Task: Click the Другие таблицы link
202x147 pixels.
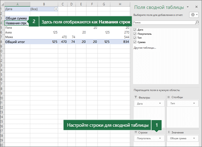Action: point(145,48)
